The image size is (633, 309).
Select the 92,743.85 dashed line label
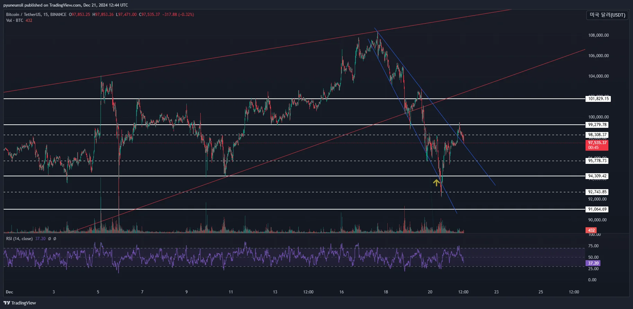coord(597,192)
